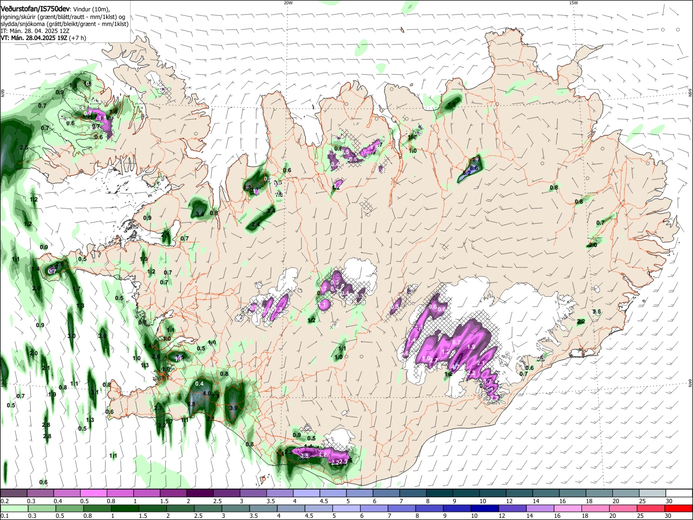Click the 3.4 precipitation value on the map
The image size is (693, 520).
tap(200, 214)
